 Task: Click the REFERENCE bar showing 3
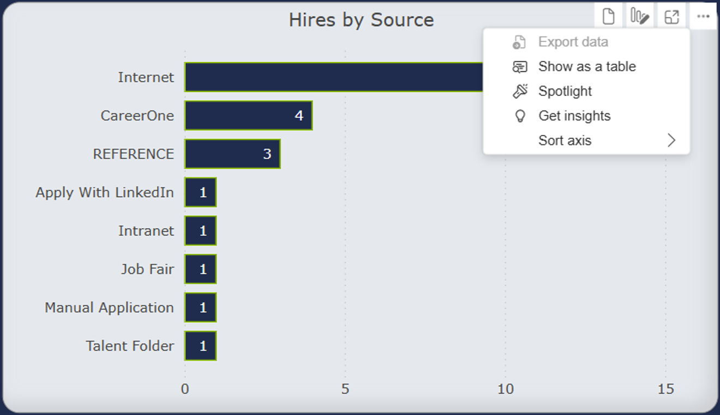tap(232, 154)
